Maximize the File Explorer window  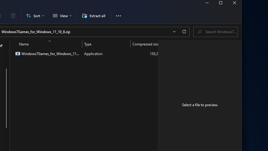pos(221,3)
